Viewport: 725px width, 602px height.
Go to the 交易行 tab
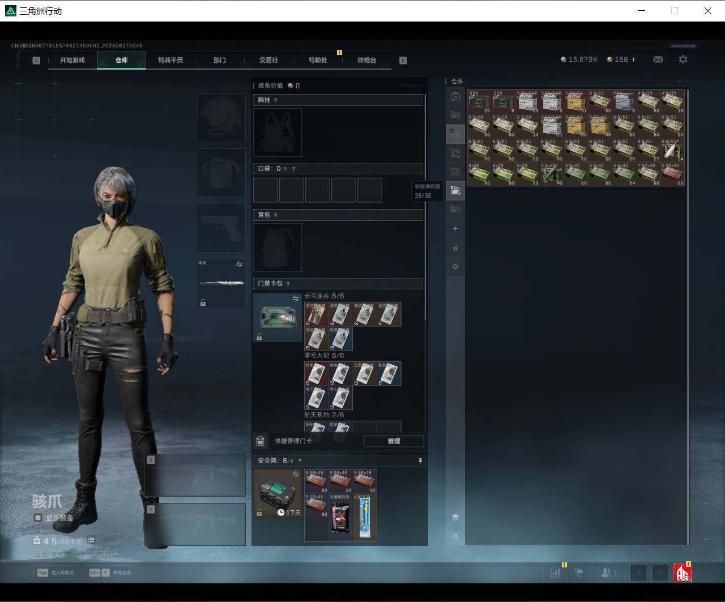point(268,60)
